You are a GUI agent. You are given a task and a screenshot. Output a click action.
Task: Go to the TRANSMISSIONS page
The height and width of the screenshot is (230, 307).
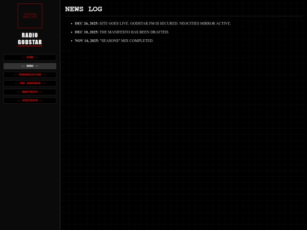(30, 75)
